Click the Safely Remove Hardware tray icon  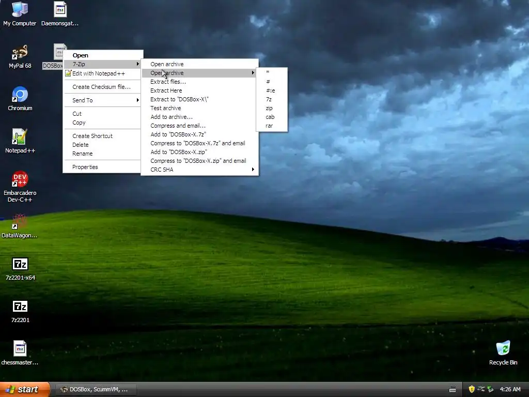click(481, 389)
